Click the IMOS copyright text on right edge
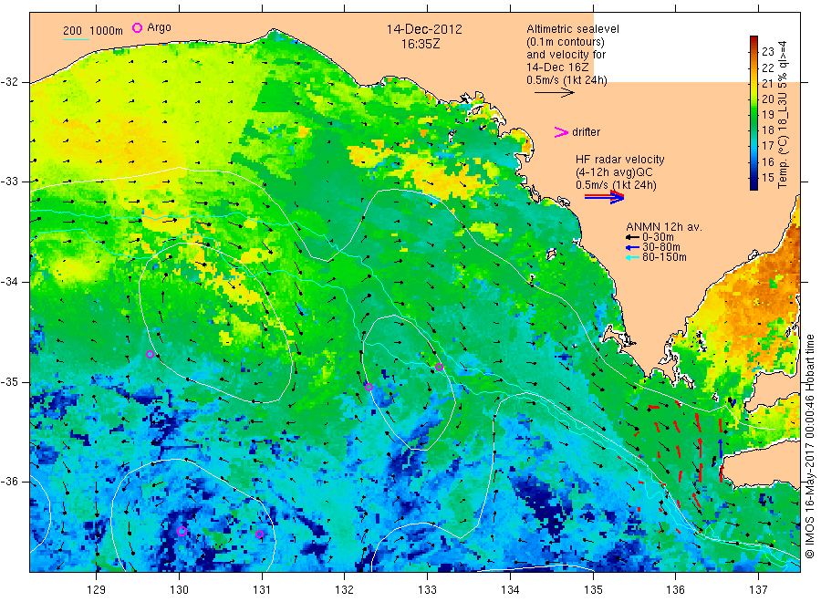The width and height of the screenshot is (821, 602). (809, 447)
